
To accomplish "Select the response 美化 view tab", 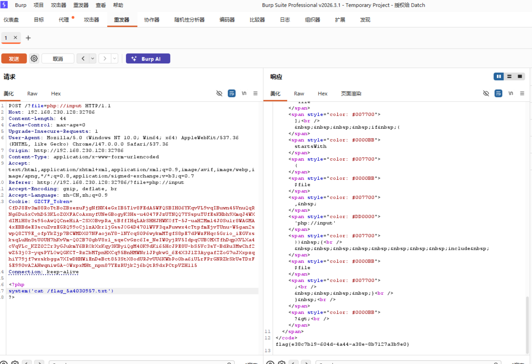I will click(275, 94).
